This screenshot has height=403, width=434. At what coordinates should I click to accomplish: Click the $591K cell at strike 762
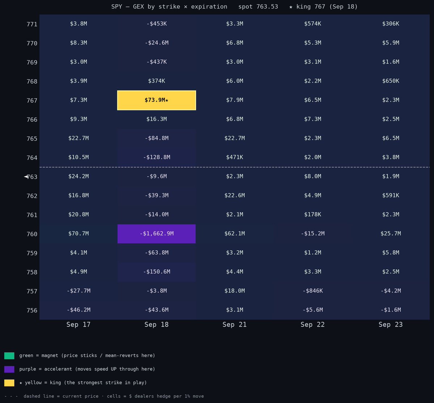click(391, 196)
